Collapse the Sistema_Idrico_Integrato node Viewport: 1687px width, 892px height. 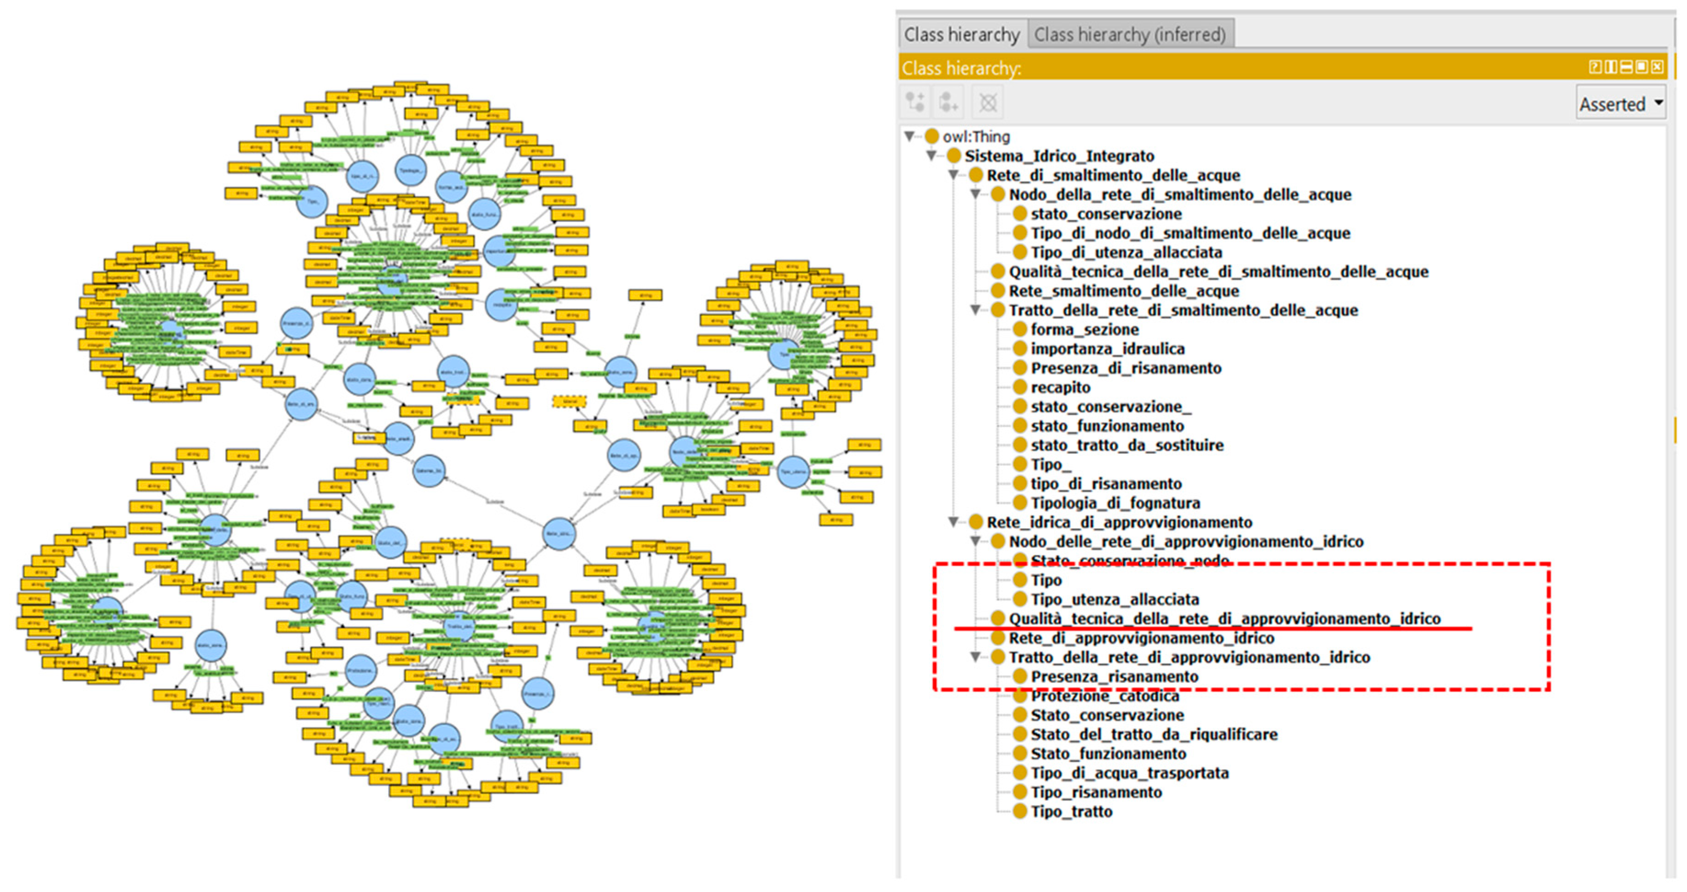pos(931,156)
